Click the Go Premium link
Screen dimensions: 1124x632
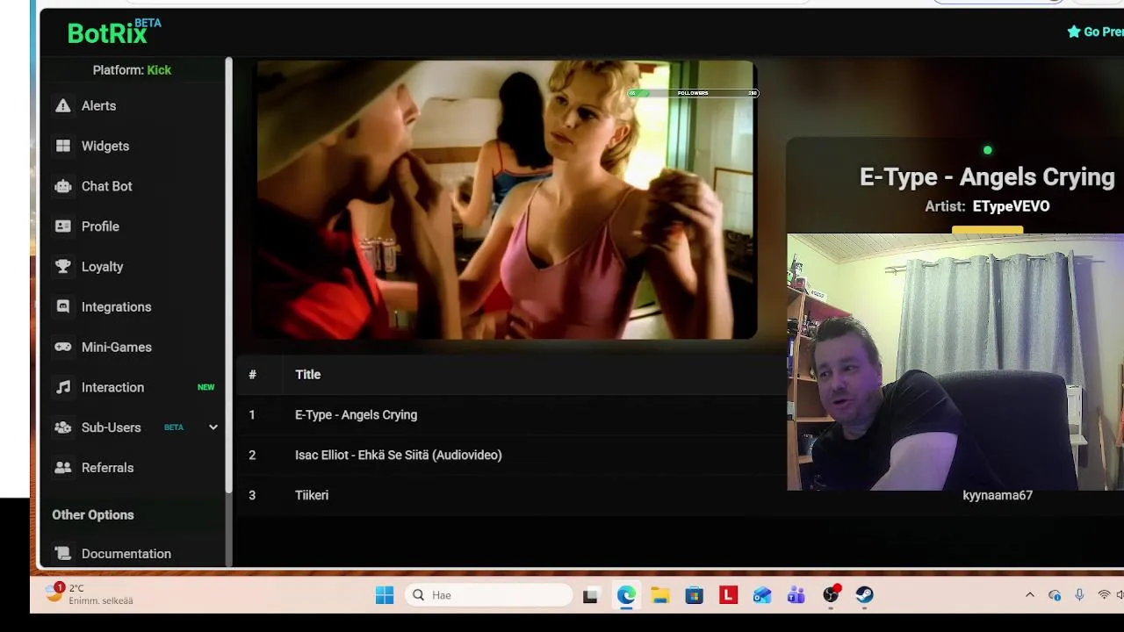click(x=1095, y=32)
